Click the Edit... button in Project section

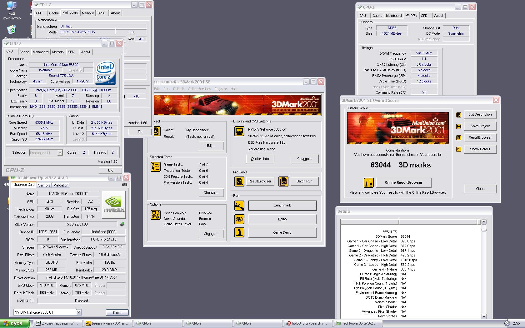coord(211,146)
